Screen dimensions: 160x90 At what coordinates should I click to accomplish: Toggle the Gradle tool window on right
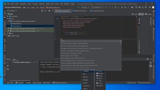point(153,13)
